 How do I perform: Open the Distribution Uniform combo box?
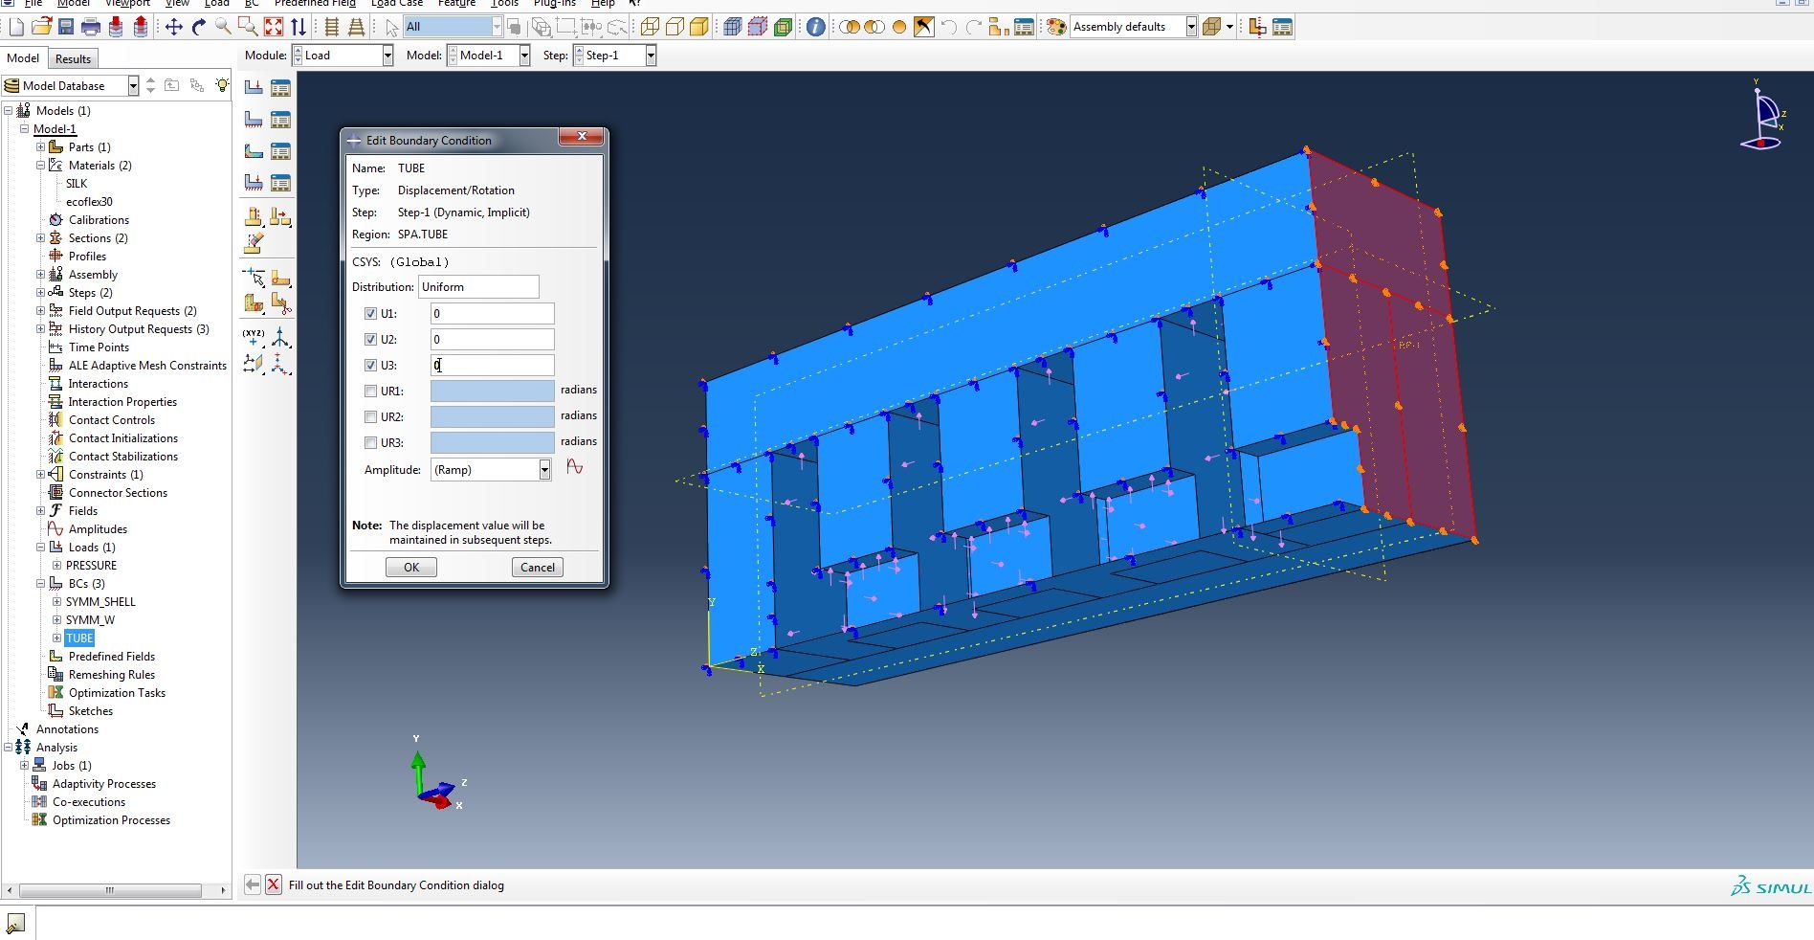(x=478, y=287)
